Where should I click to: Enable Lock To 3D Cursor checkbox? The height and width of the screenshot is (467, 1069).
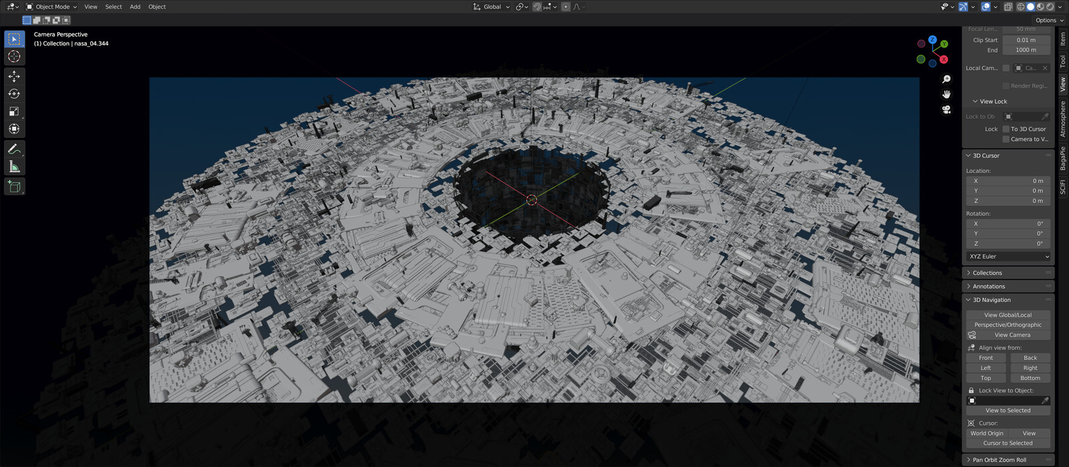(1006, 129)
